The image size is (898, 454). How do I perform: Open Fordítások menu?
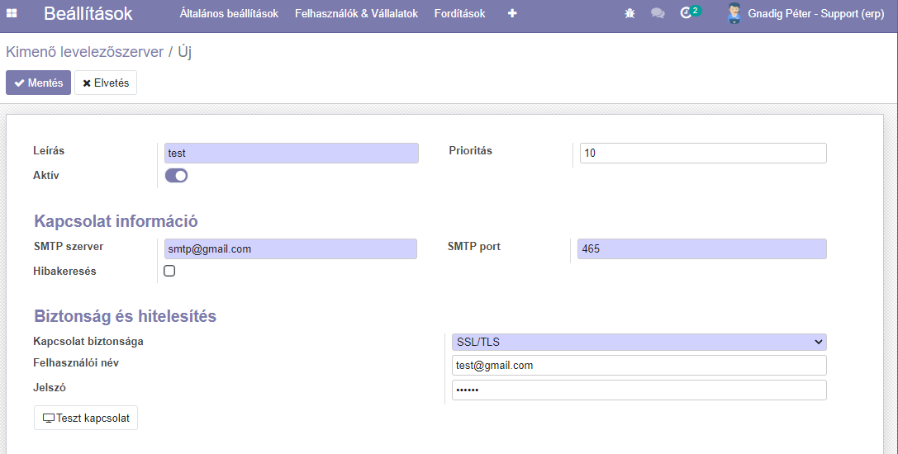(x=460, y=13)
